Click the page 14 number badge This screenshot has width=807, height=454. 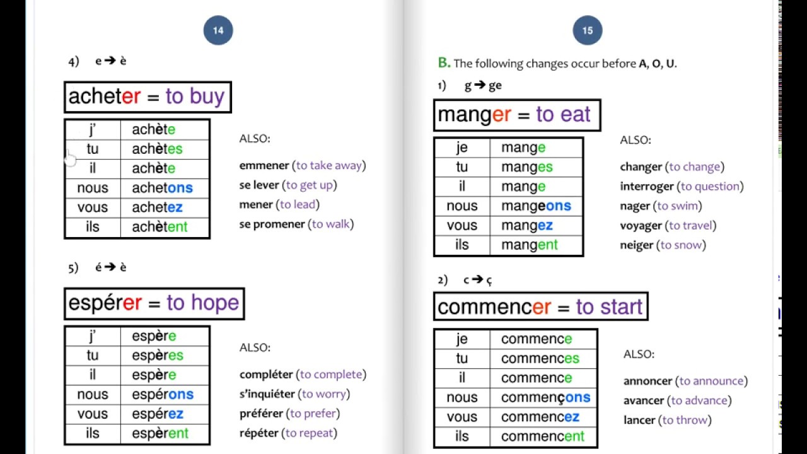tap(218, 30)
